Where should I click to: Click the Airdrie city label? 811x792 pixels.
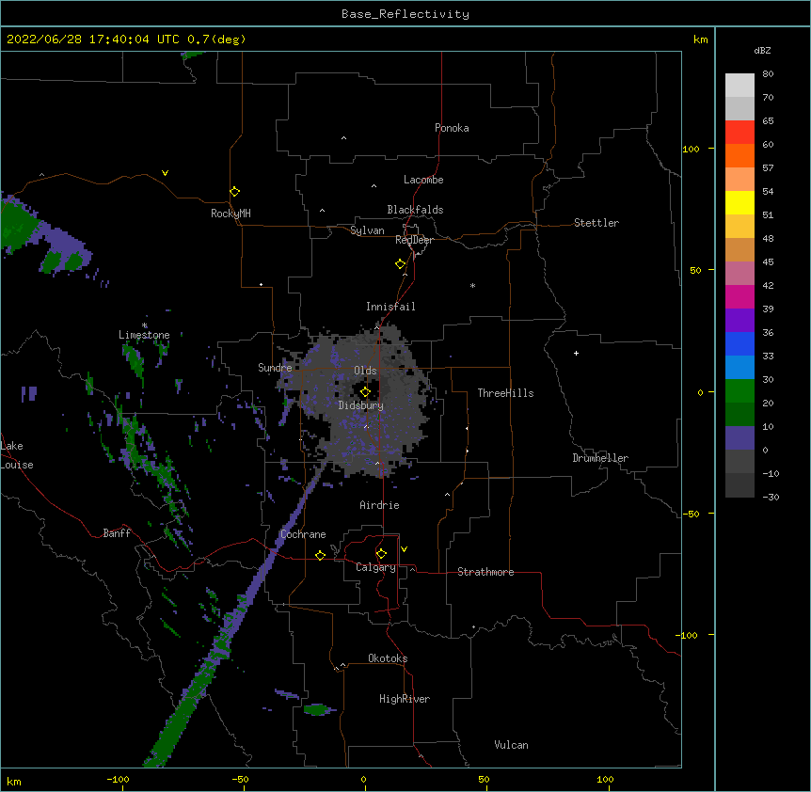(379, 505)
